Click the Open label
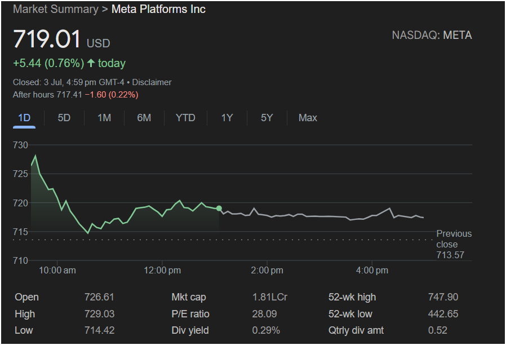Screen dimensions: 506x345 tap(27, 297)
